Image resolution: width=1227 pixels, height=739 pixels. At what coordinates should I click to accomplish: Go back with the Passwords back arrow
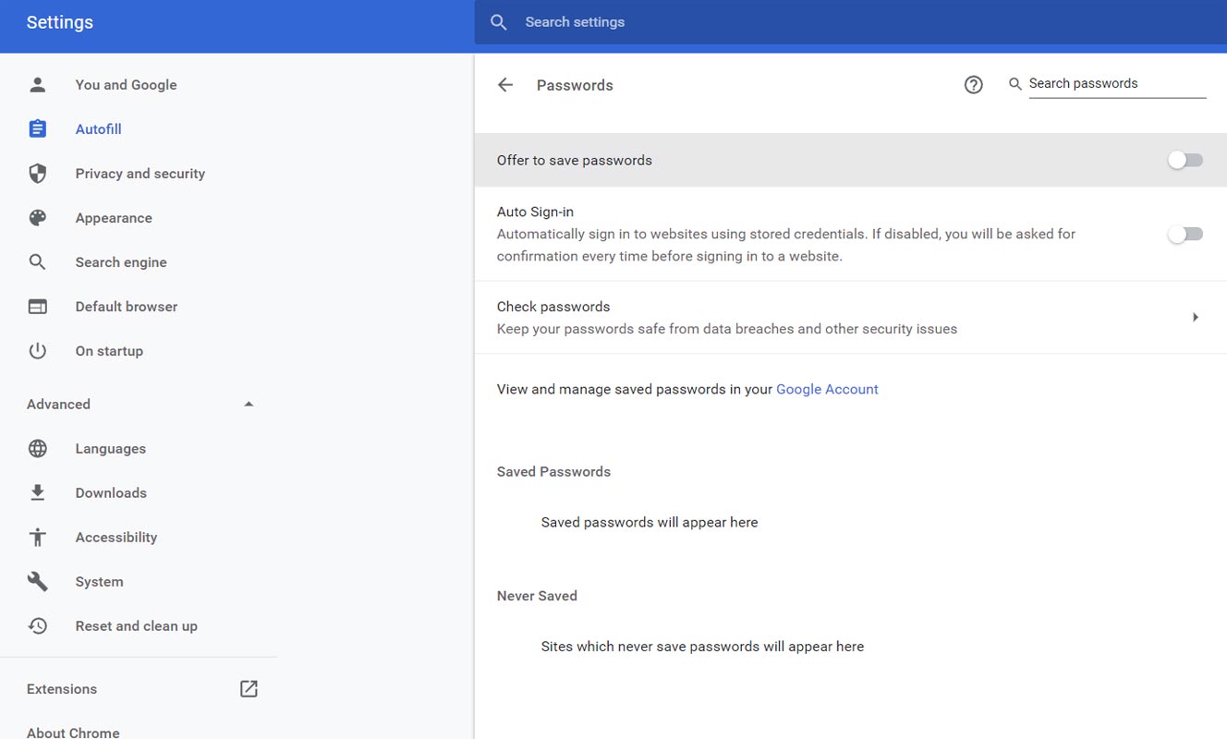point(505,85)
